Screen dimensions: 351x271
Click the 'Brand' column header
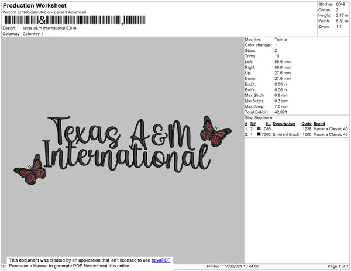(x=319, y=124)
